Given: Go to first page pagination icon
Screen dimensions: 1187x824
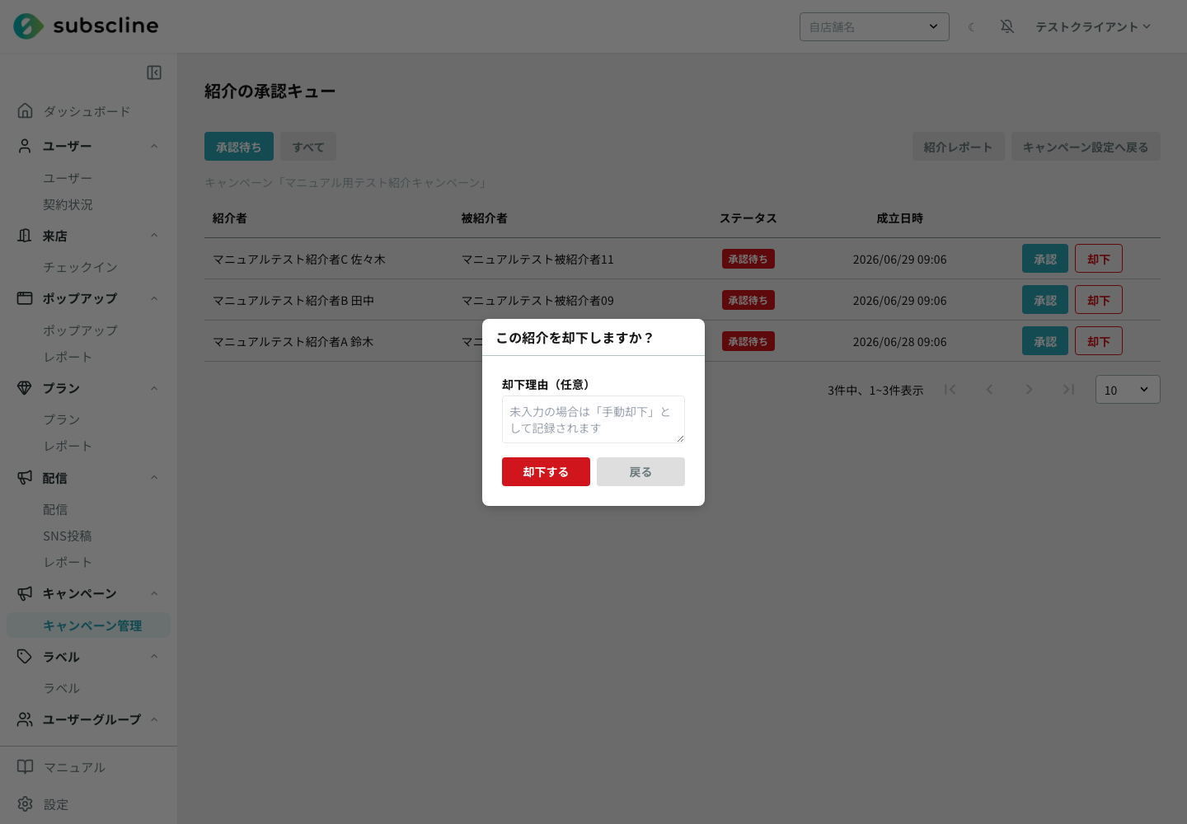Looking at the screenshot, I should (x=950, y=389).
